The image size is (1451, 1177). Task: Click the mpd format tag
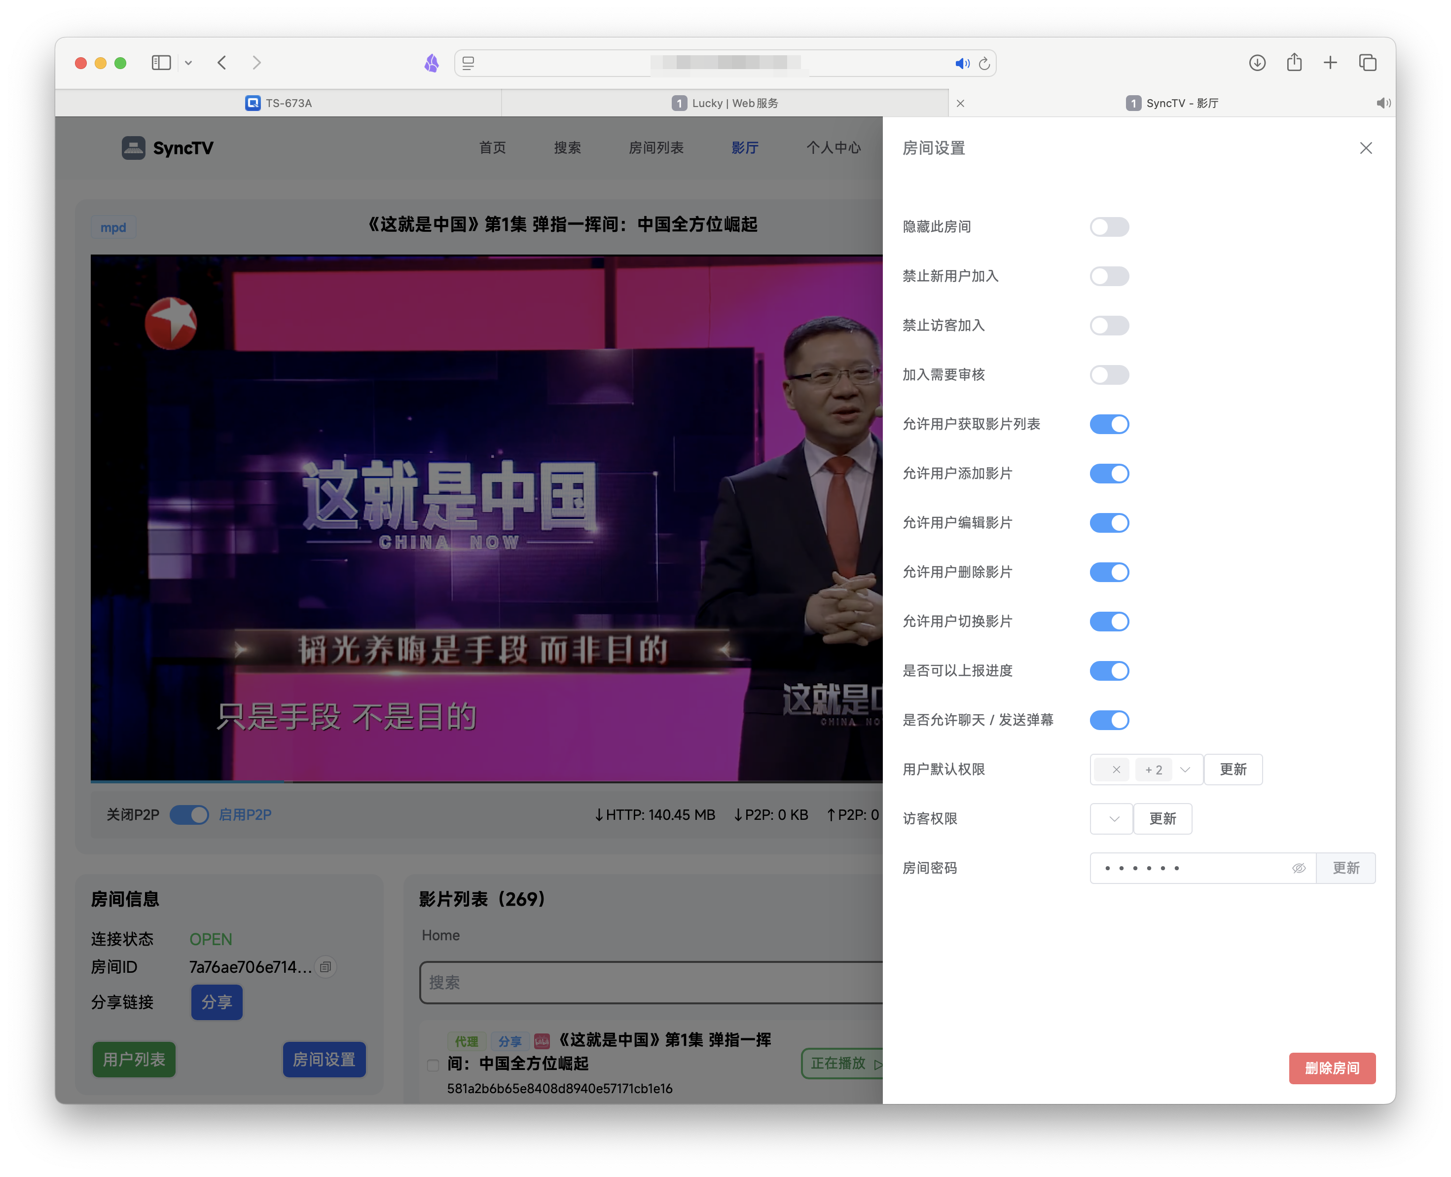pyautogui.click(x=113, y=227)
